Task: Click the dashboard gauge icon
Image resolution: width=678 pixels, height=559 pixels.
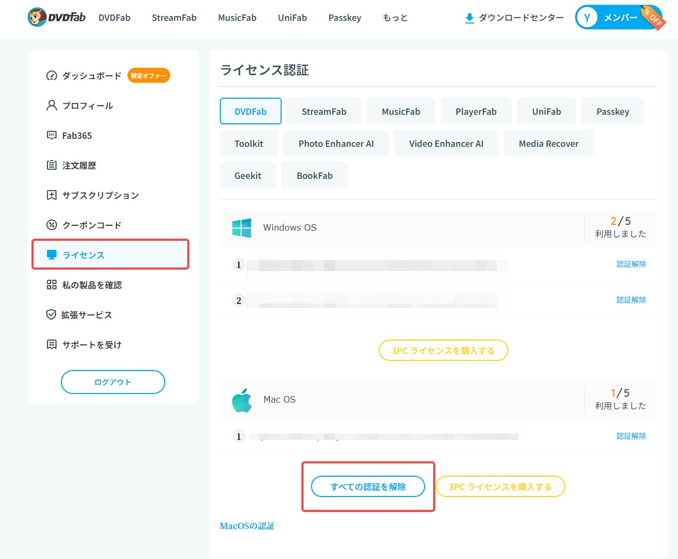Action: click(52, 76)
